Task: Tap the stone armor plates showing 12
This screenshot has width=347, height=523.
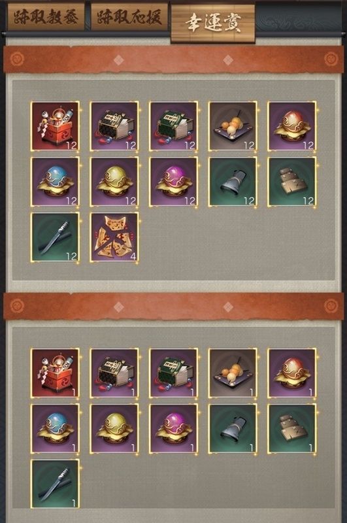Action: (292, 182)
